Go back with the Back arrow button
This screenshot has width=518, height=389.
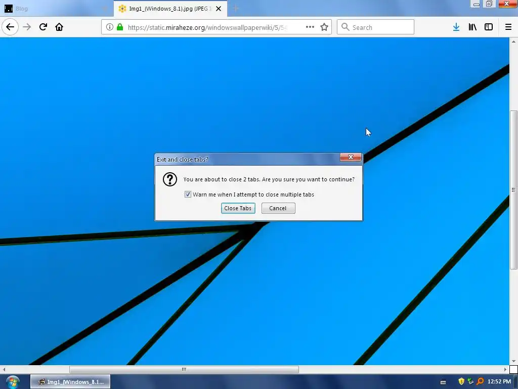pyautogui.click(x=10, y=27)
